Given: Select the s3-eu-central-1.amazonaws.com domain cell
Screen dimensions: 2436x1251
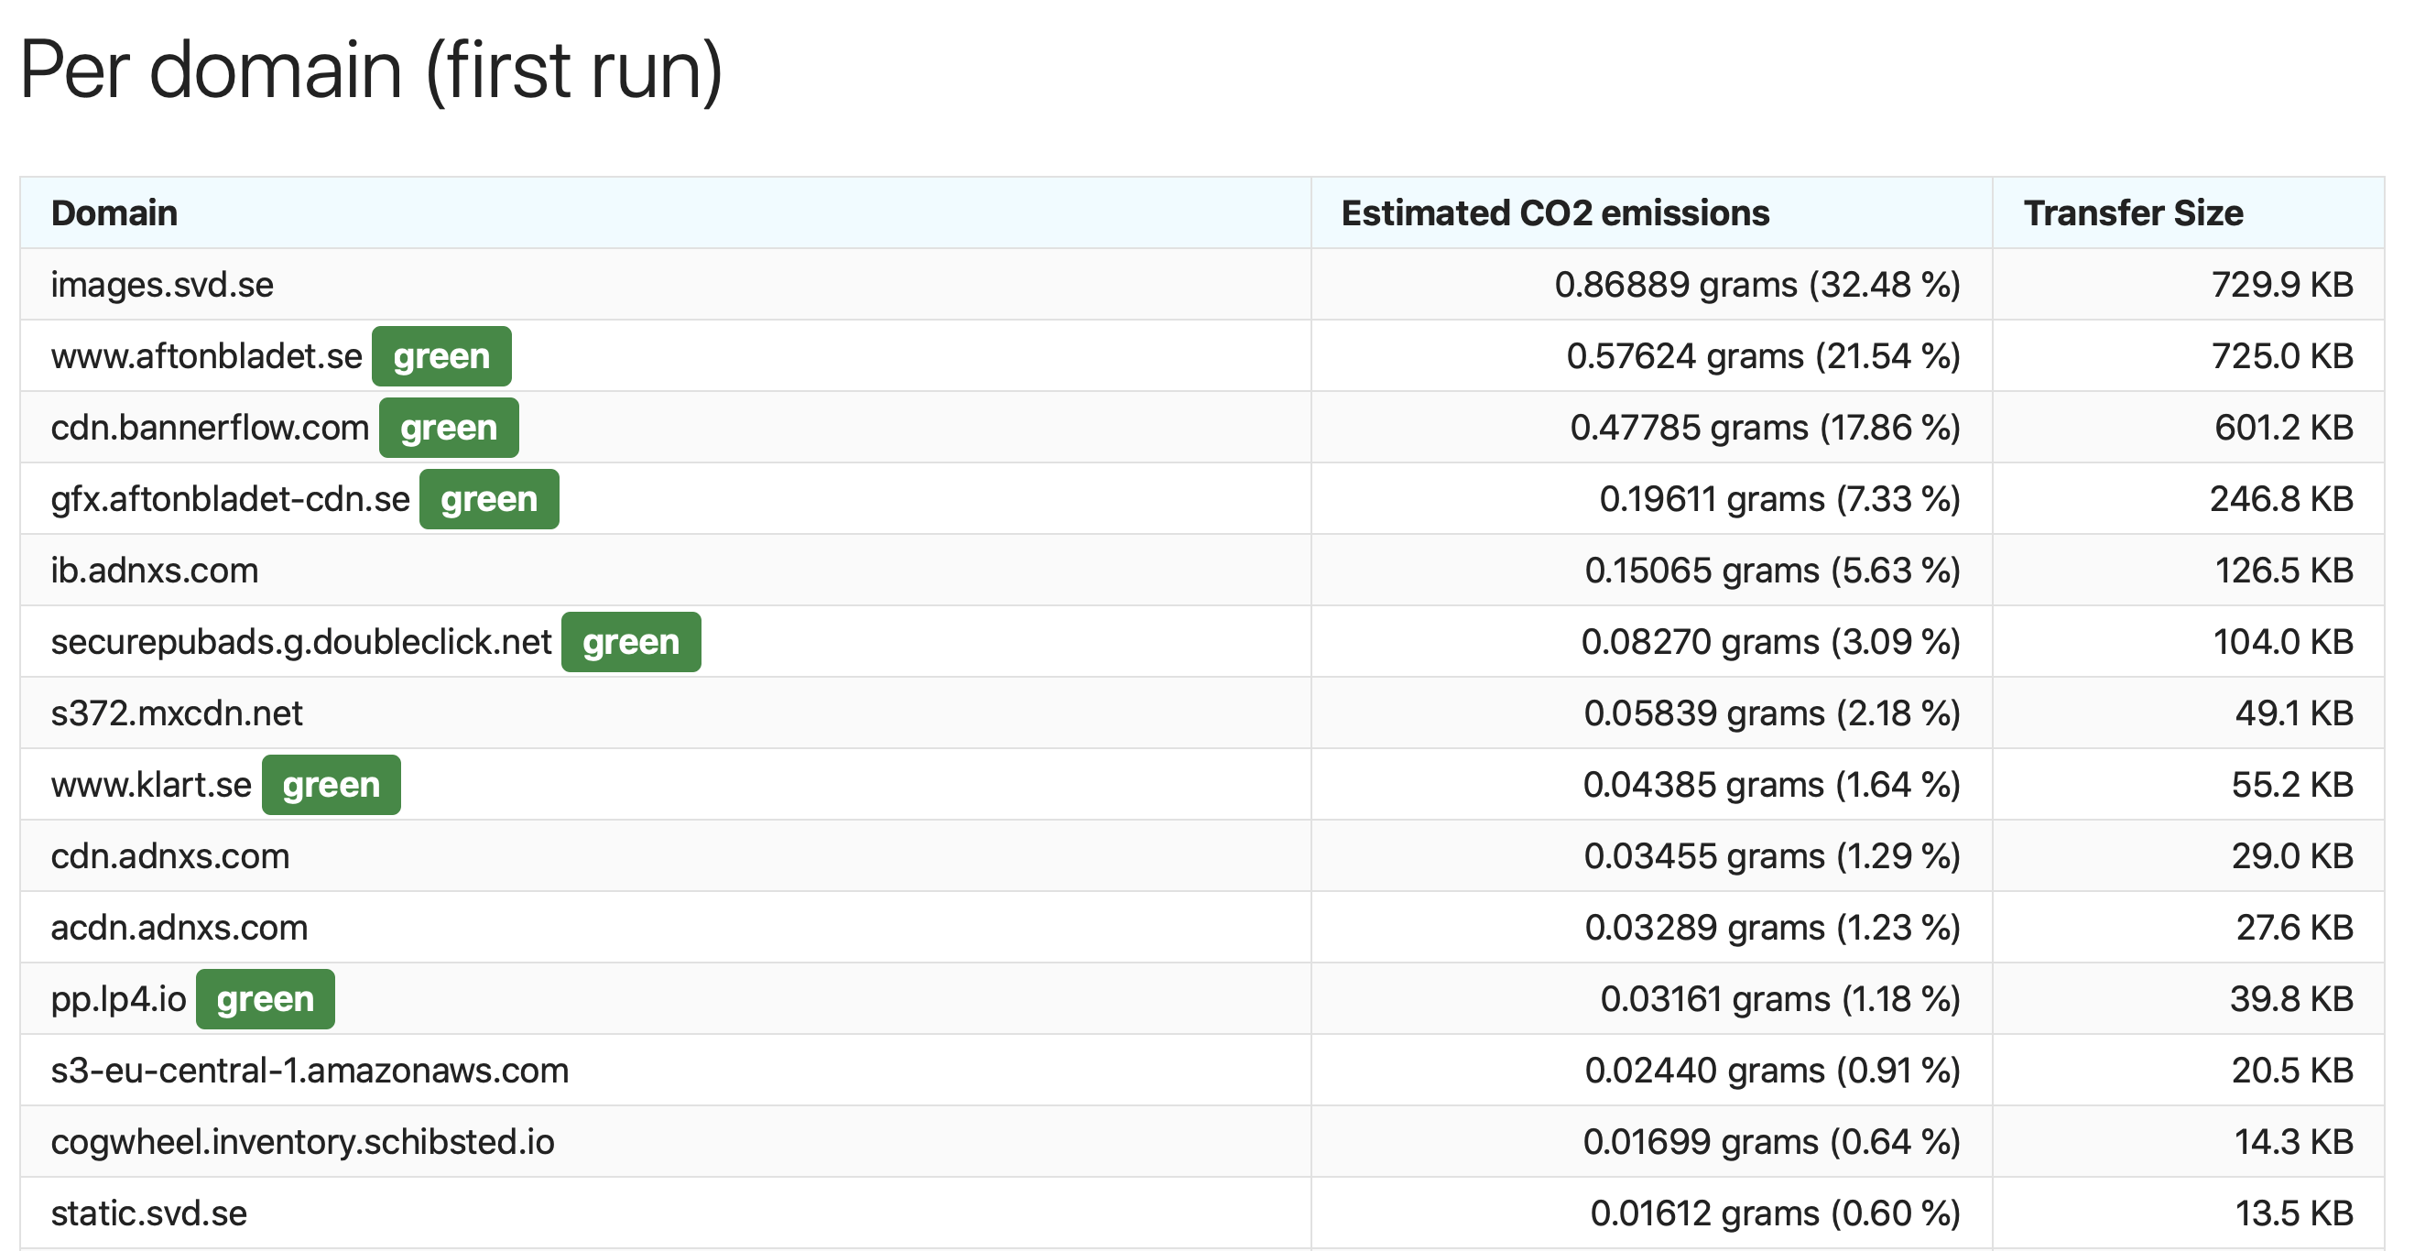Looking at the screenshot, I should [666, 1071].
